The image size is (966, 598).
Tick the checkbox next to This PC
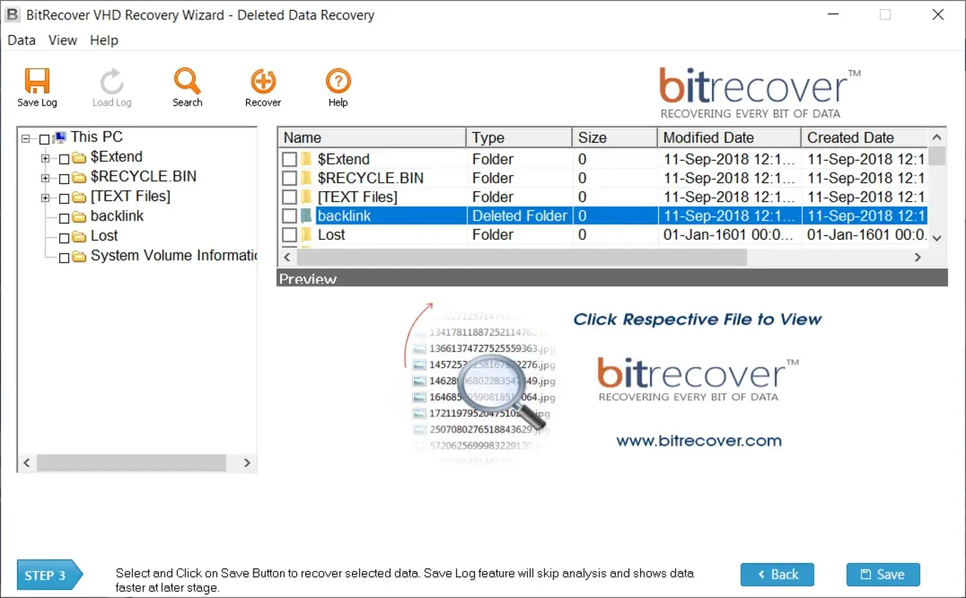[x=43, y=137]
